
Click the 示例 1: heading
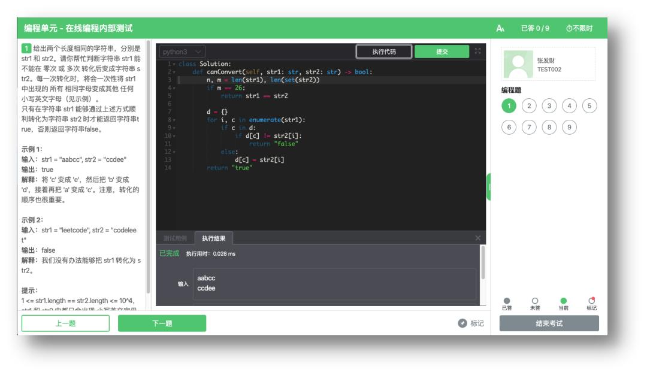(32, 149)
